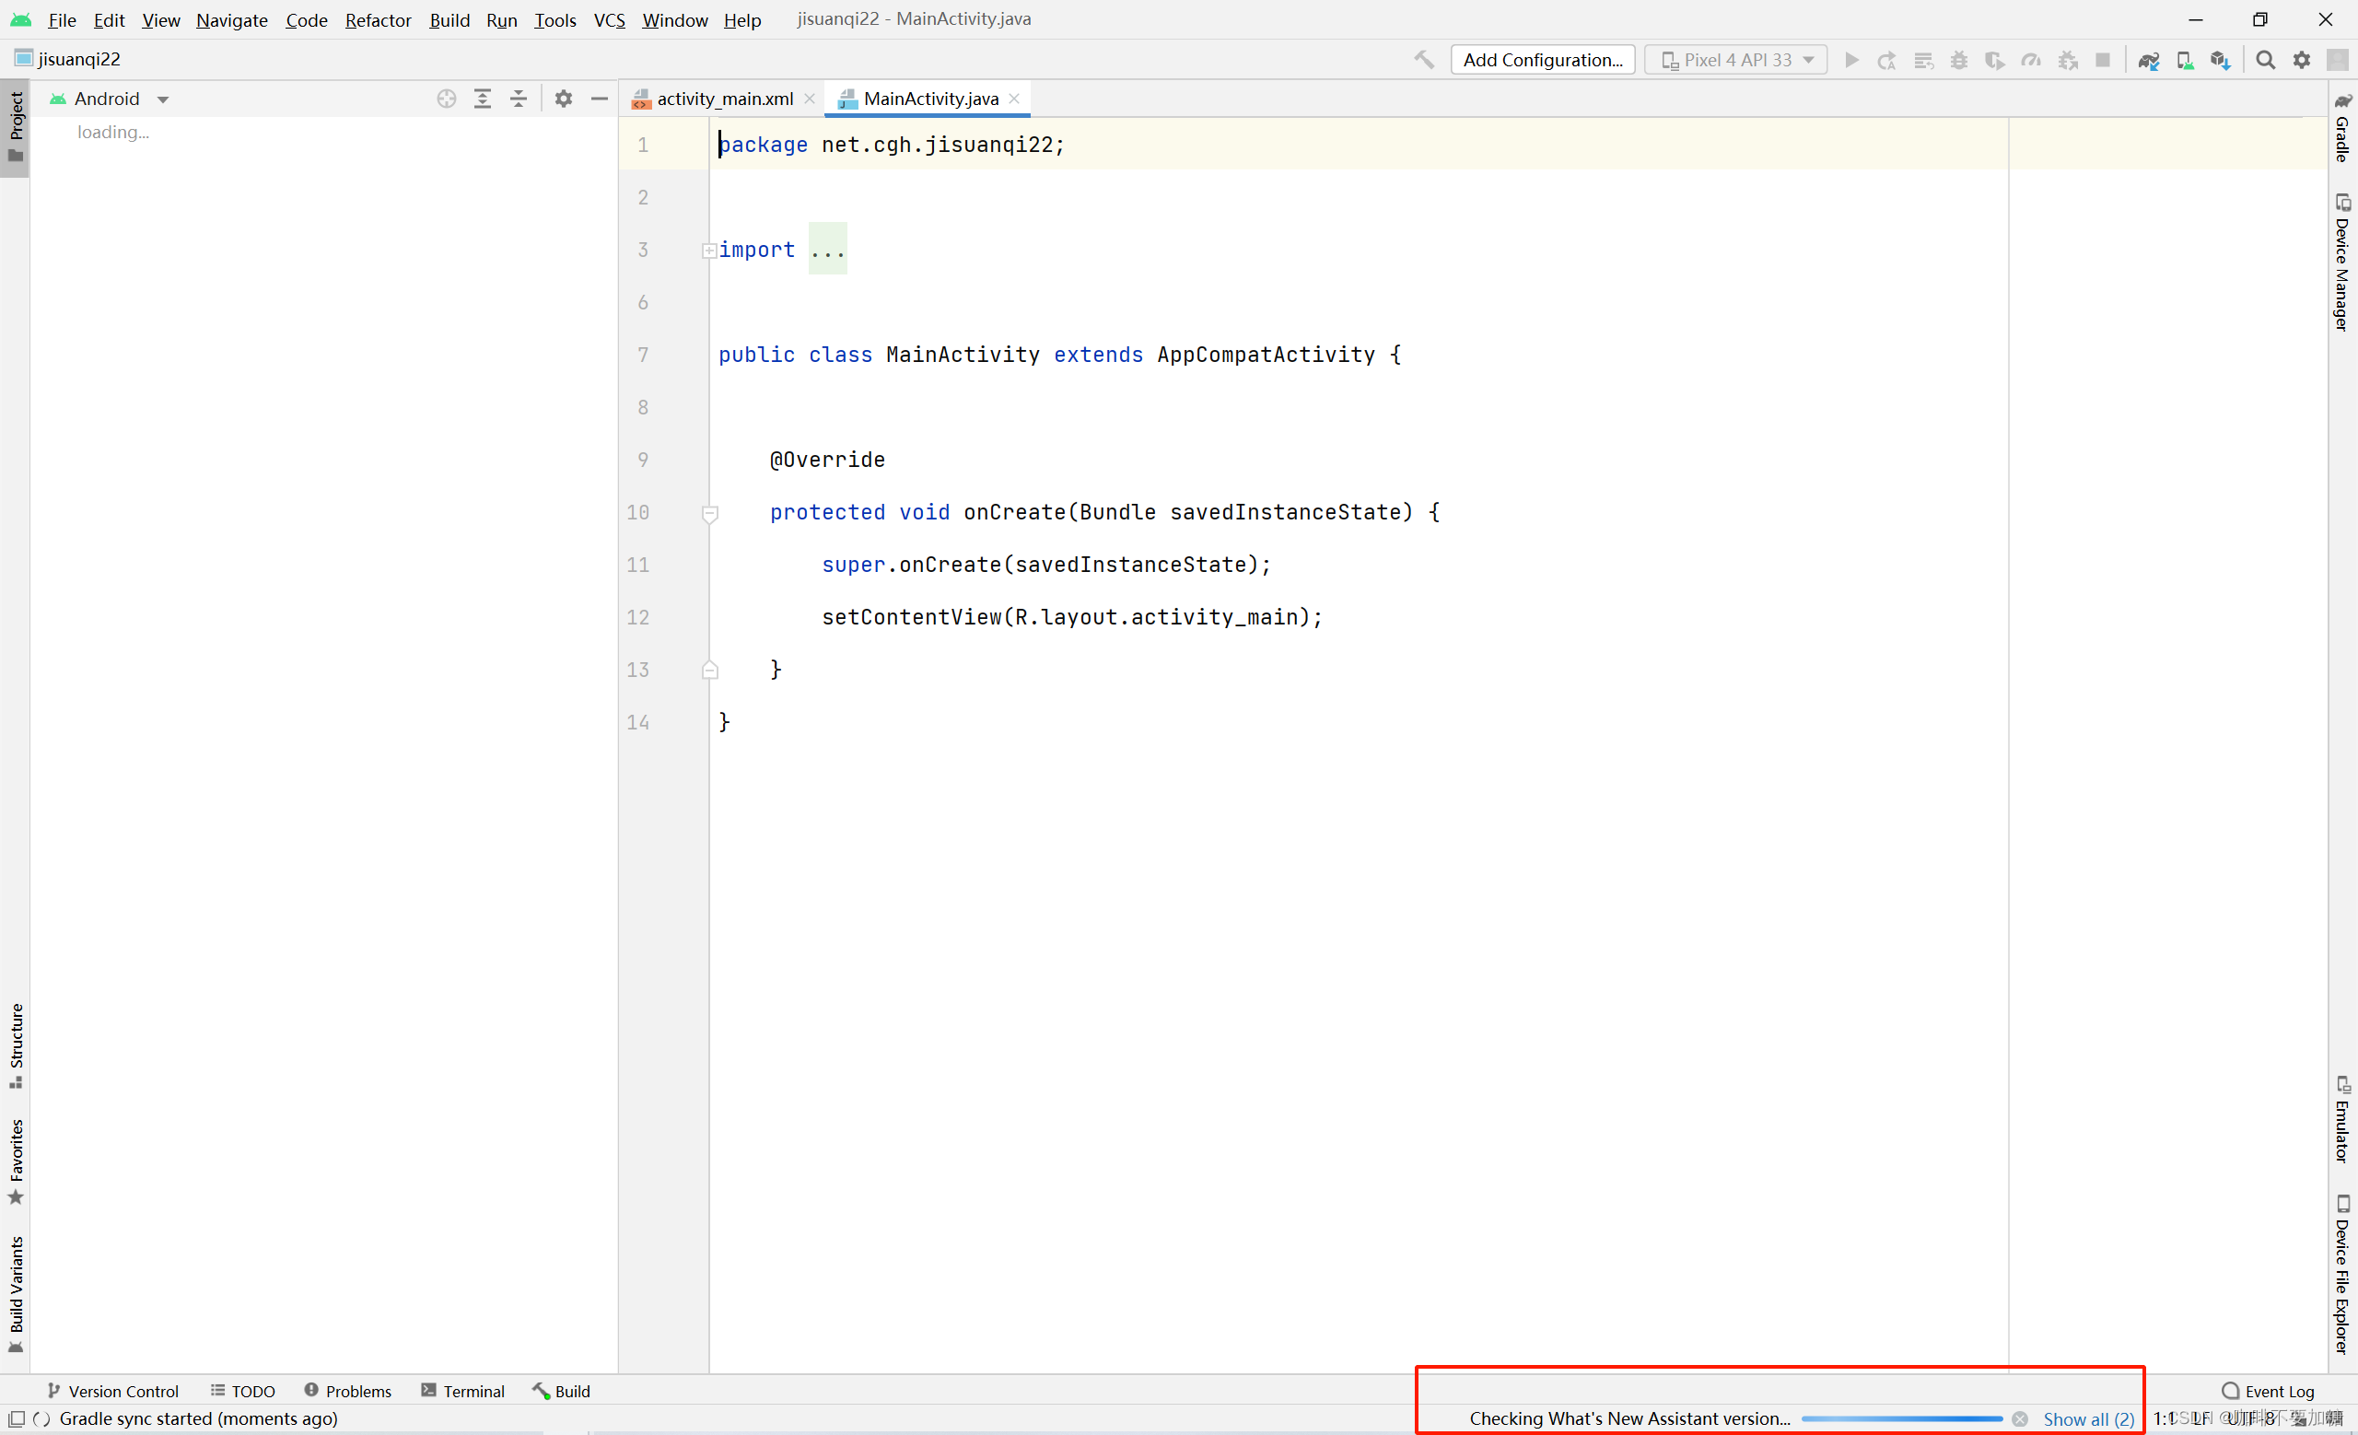This screenshot has height=1435, width=2358.
Task: Toggle the Favorites tool window
Action: 16,1162
